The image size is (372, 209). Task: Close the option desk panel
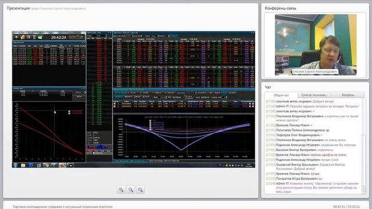click(253, 33)
